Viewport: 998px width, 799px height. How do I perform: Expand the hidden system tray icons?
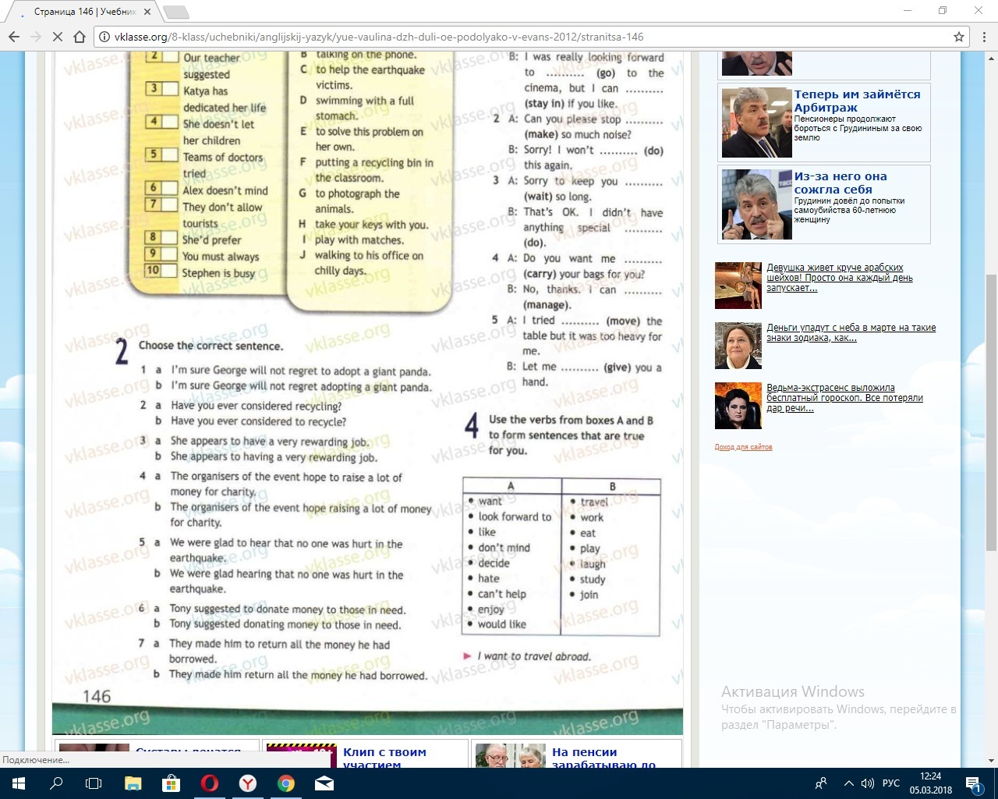(x=848, y=783)
